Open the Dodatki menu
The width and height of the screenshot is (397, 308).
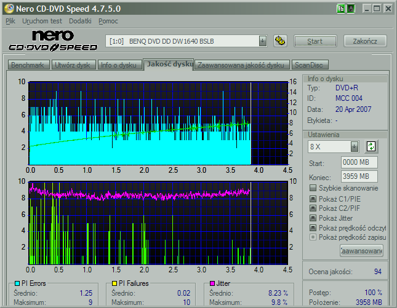point(80,21)
